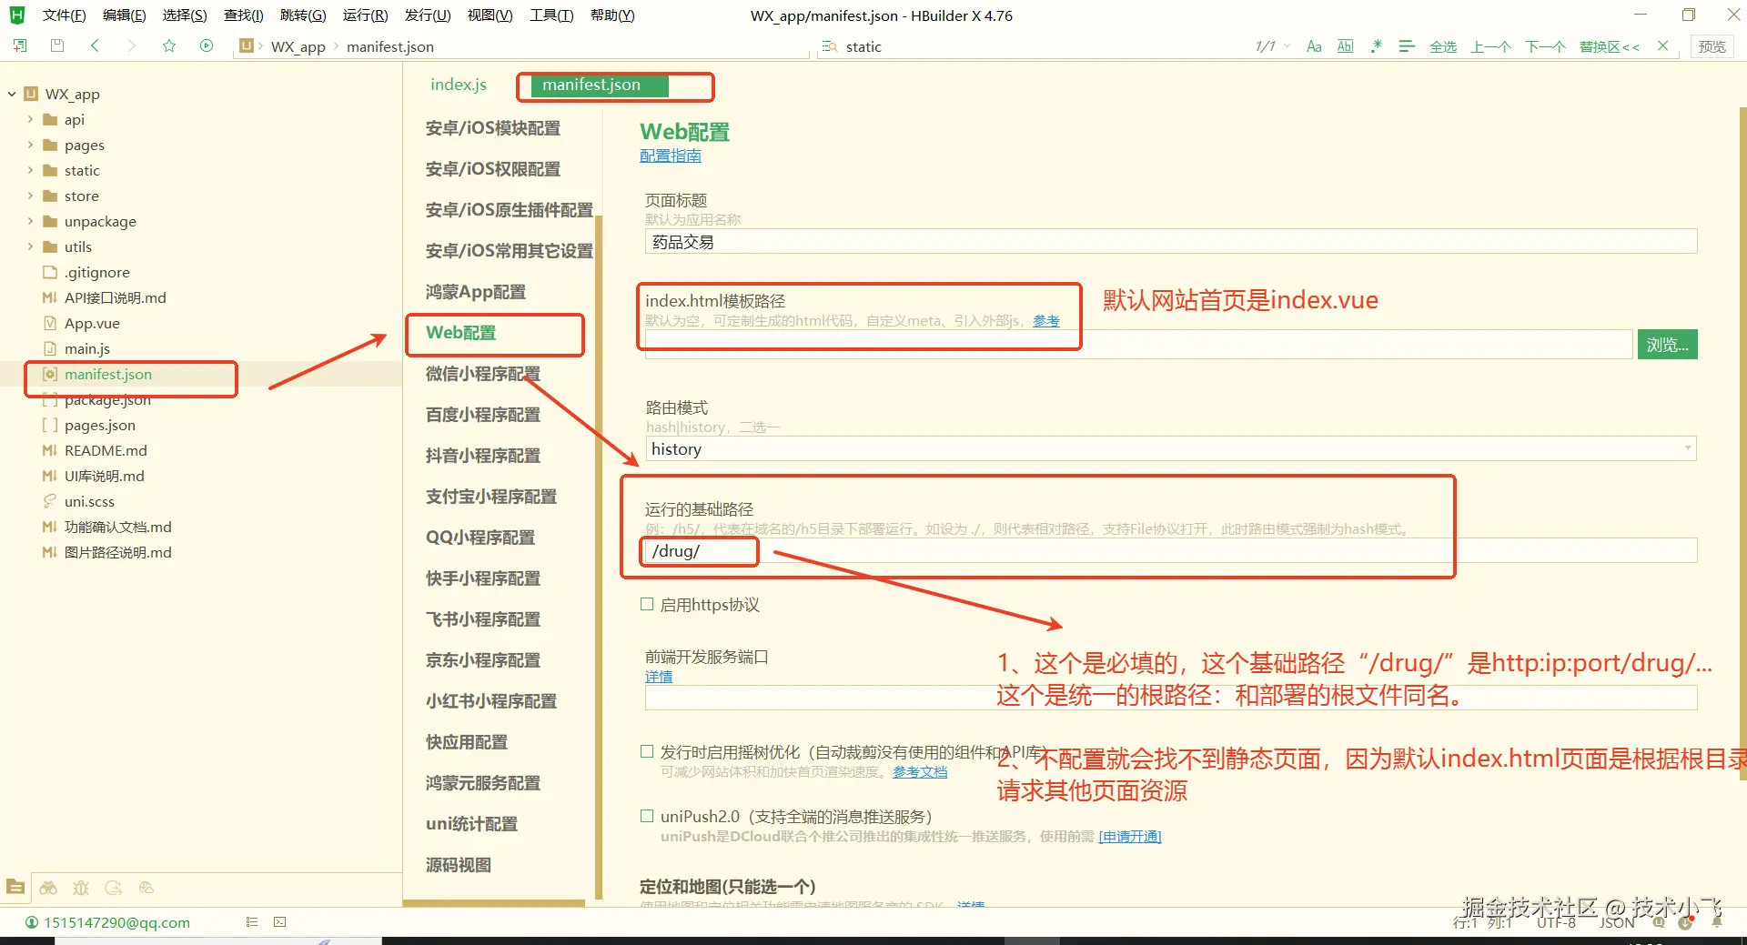This screenshot has width=1747, height=945.
Task: Open the 文件(F) menu
Action: pos(64,15)
